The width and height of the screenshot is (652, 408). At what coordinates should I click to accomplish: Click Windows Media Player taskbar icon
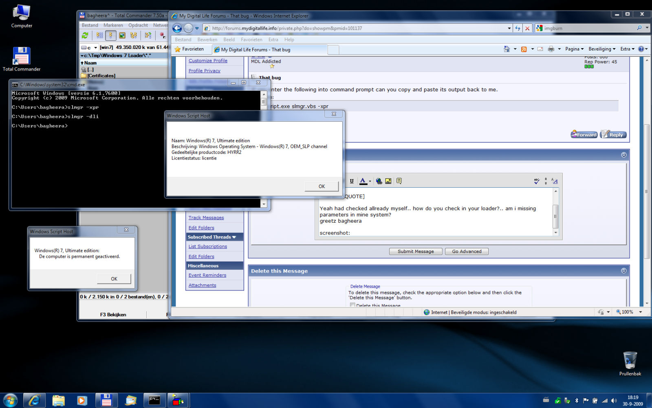(x=82, y=401)
